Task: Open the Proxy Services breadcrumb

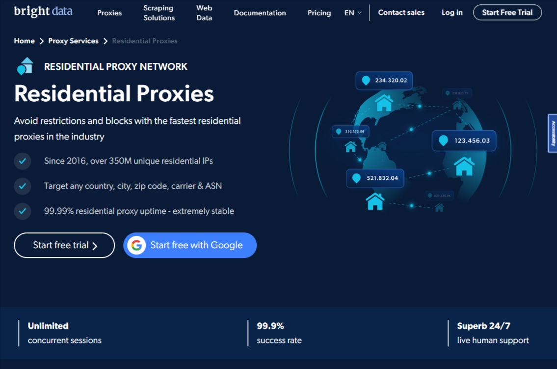Action: click(73, 41)
